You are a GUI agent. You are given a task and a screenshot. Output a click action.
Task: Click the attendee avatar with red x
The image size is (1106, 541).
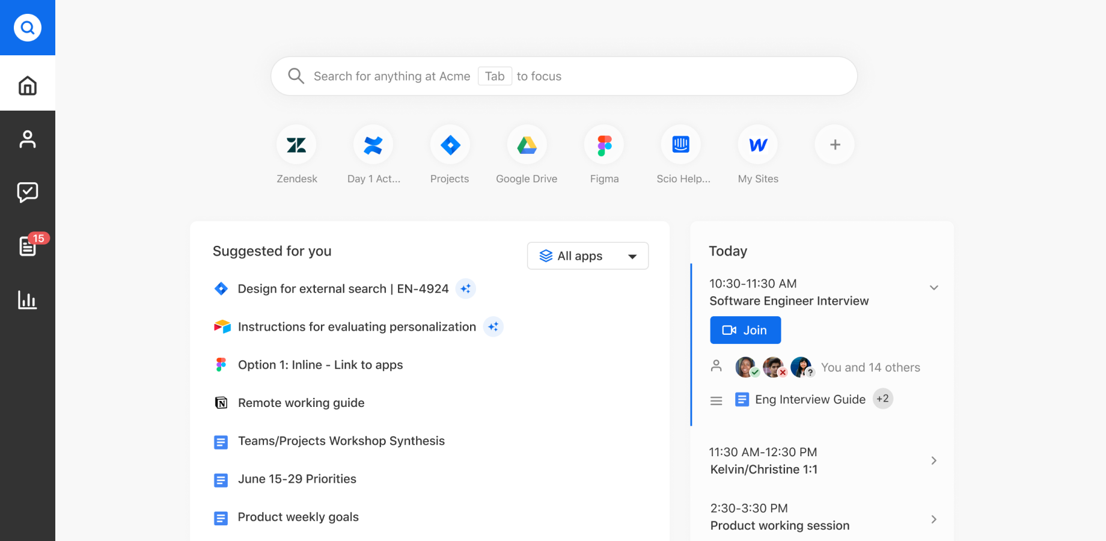click(774, 367)
